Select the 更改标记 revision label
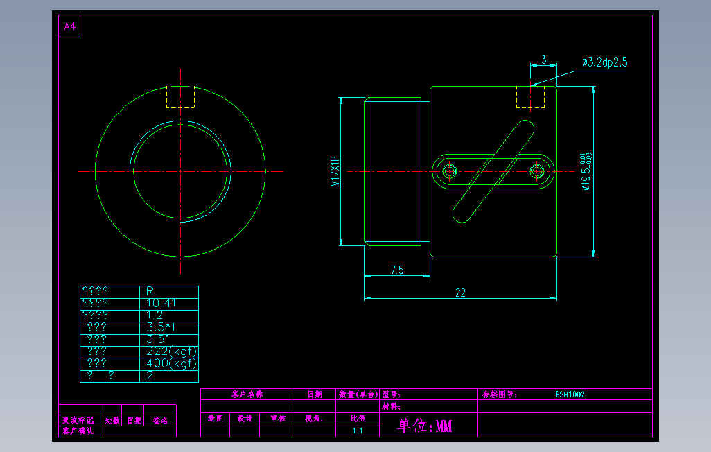The width and height of the screenshot is (711, 452). pos(78,420)
